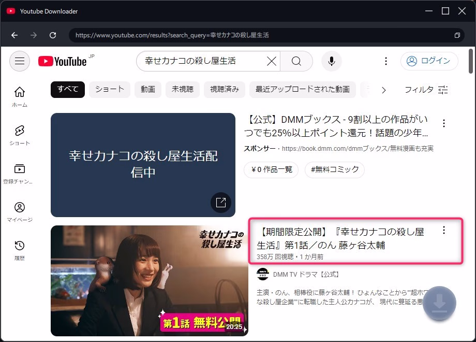The width and height of the screenshot is (476, 342).
Task: Select the すべて filter chip
Action: pyautogui.click(x=68, y=89)
